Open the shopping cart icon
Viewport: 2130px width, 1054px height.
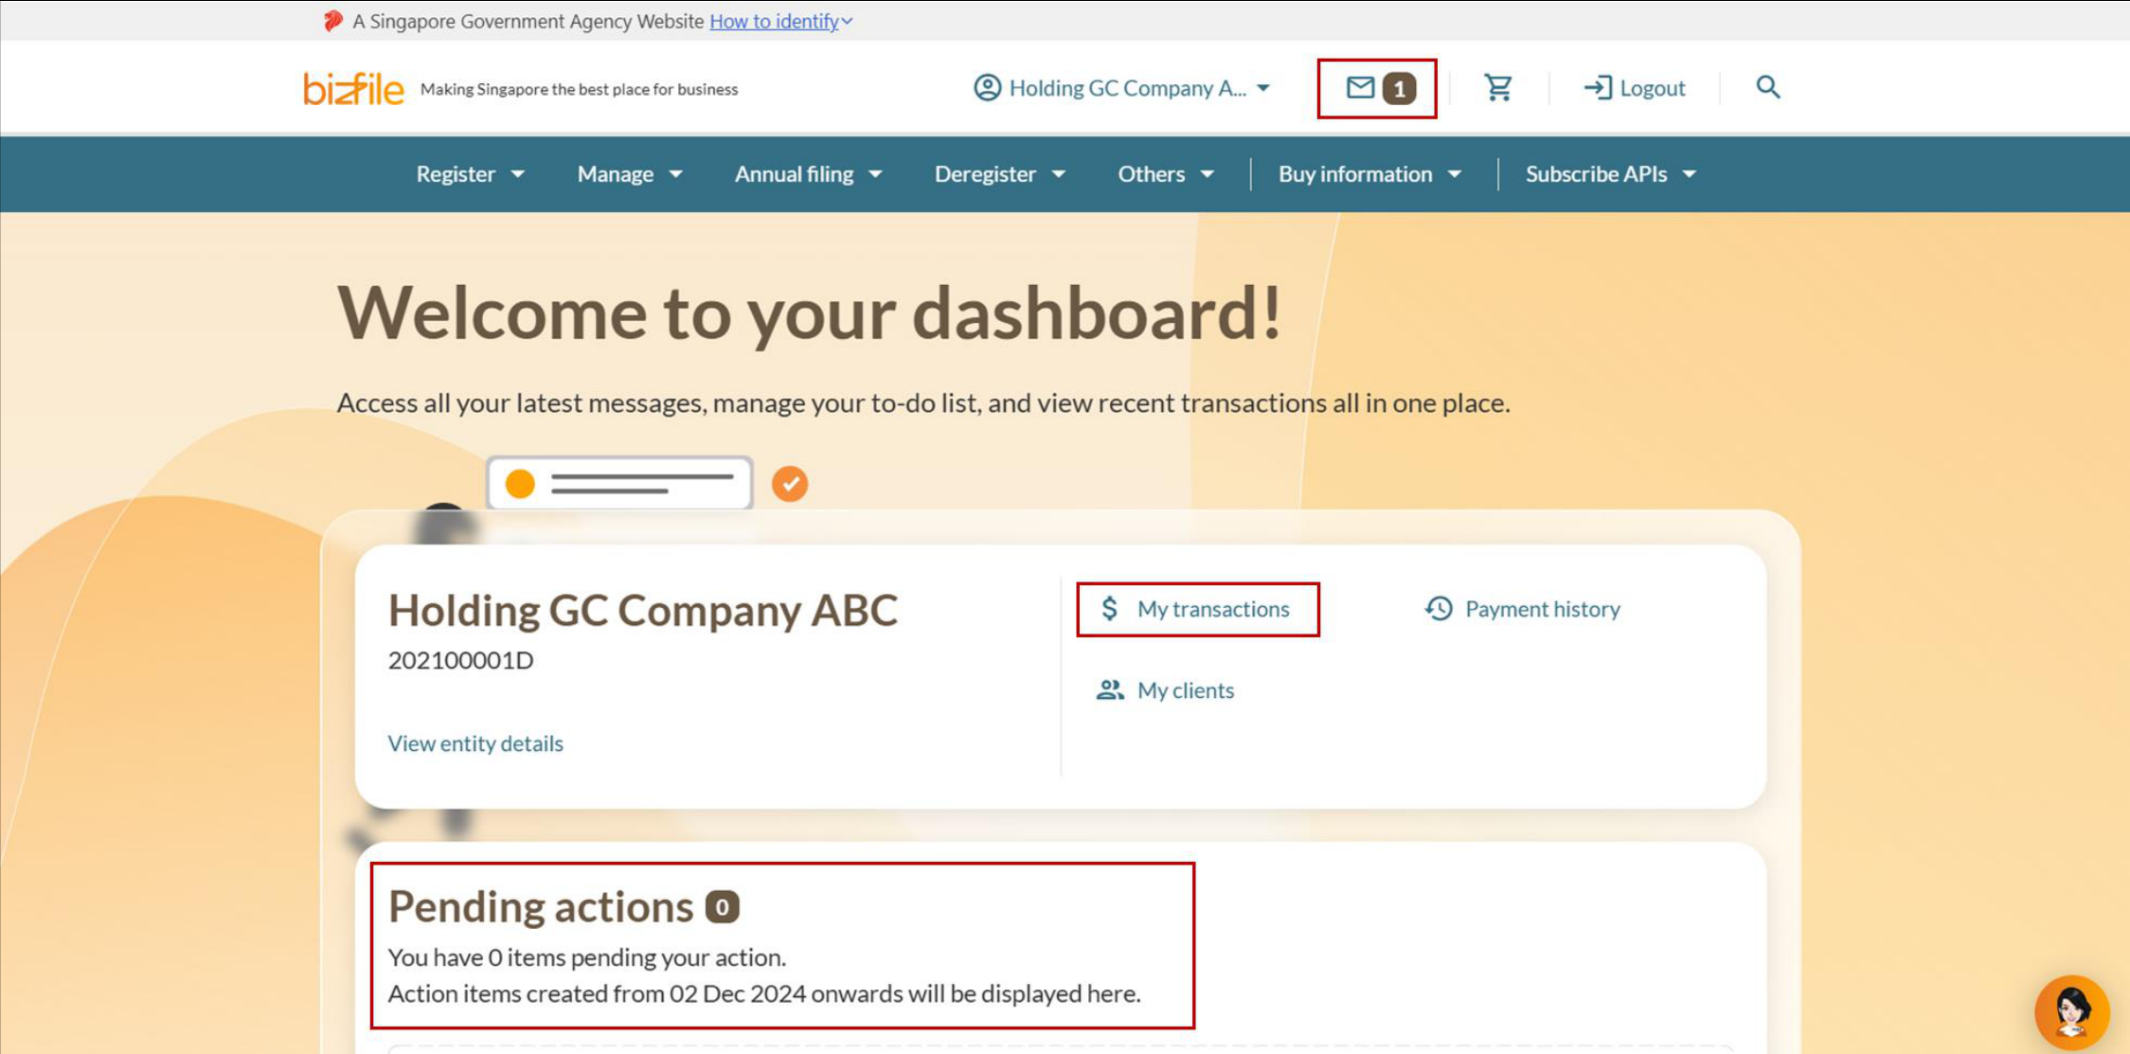pyautogui.click(x=1498, y=87)
